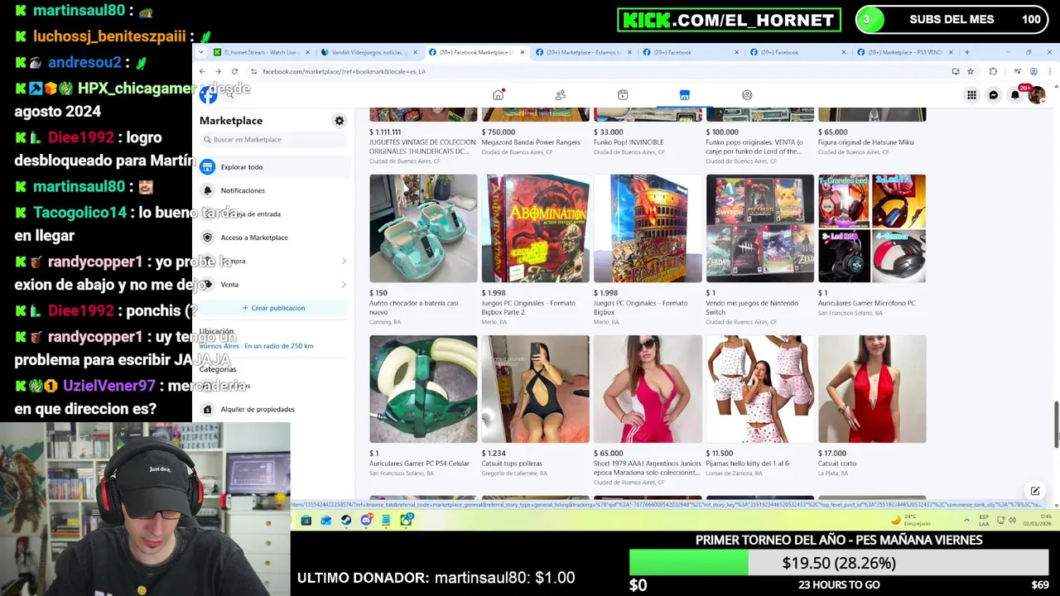Open the Facebook notifications bell
Image resolution: width=1060 pixels, height=596 pixels.
tap(1014, 95)
